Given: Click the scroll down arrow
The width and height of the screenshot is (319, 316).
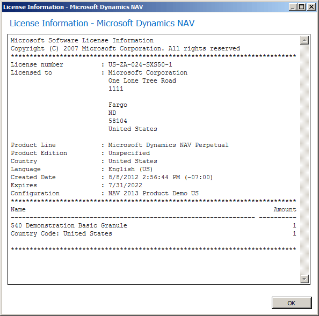Looking at the screenshot, I should pos(305,279).
